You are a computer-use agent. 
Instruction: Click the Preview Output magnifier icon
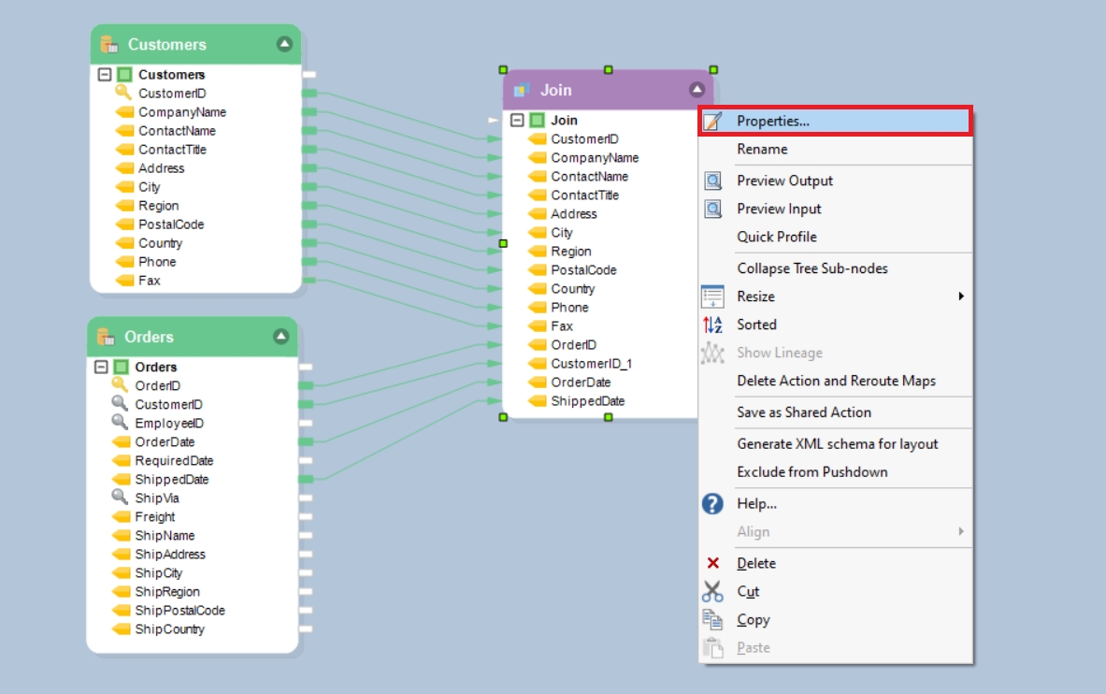click(x=713, y=181)
